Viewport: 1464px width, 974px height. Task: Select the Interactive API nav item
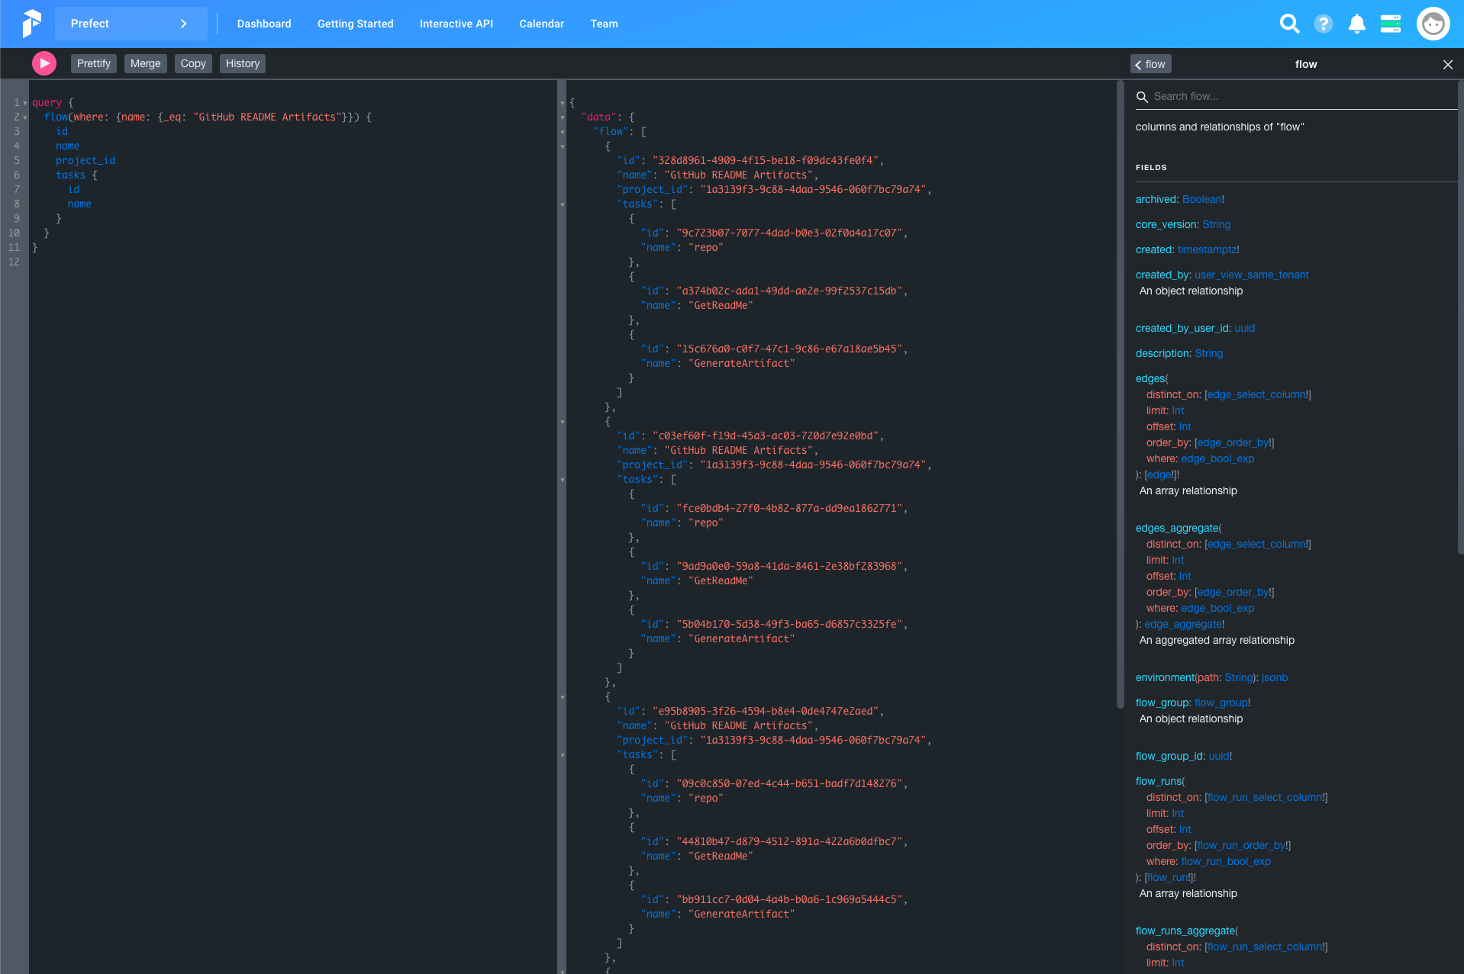456,24
